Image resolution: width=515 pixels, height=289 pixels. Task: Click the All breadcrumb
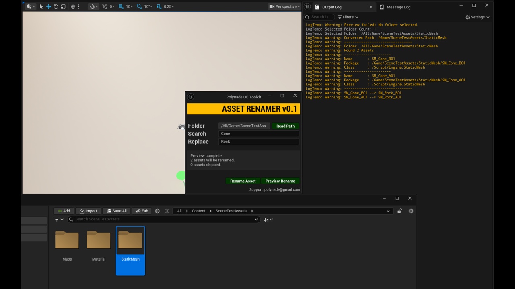(x=179, y=211)
